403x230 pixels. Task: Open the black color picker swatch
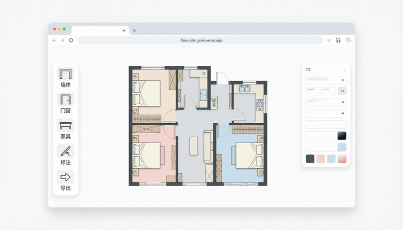click(x=341, y=136)
